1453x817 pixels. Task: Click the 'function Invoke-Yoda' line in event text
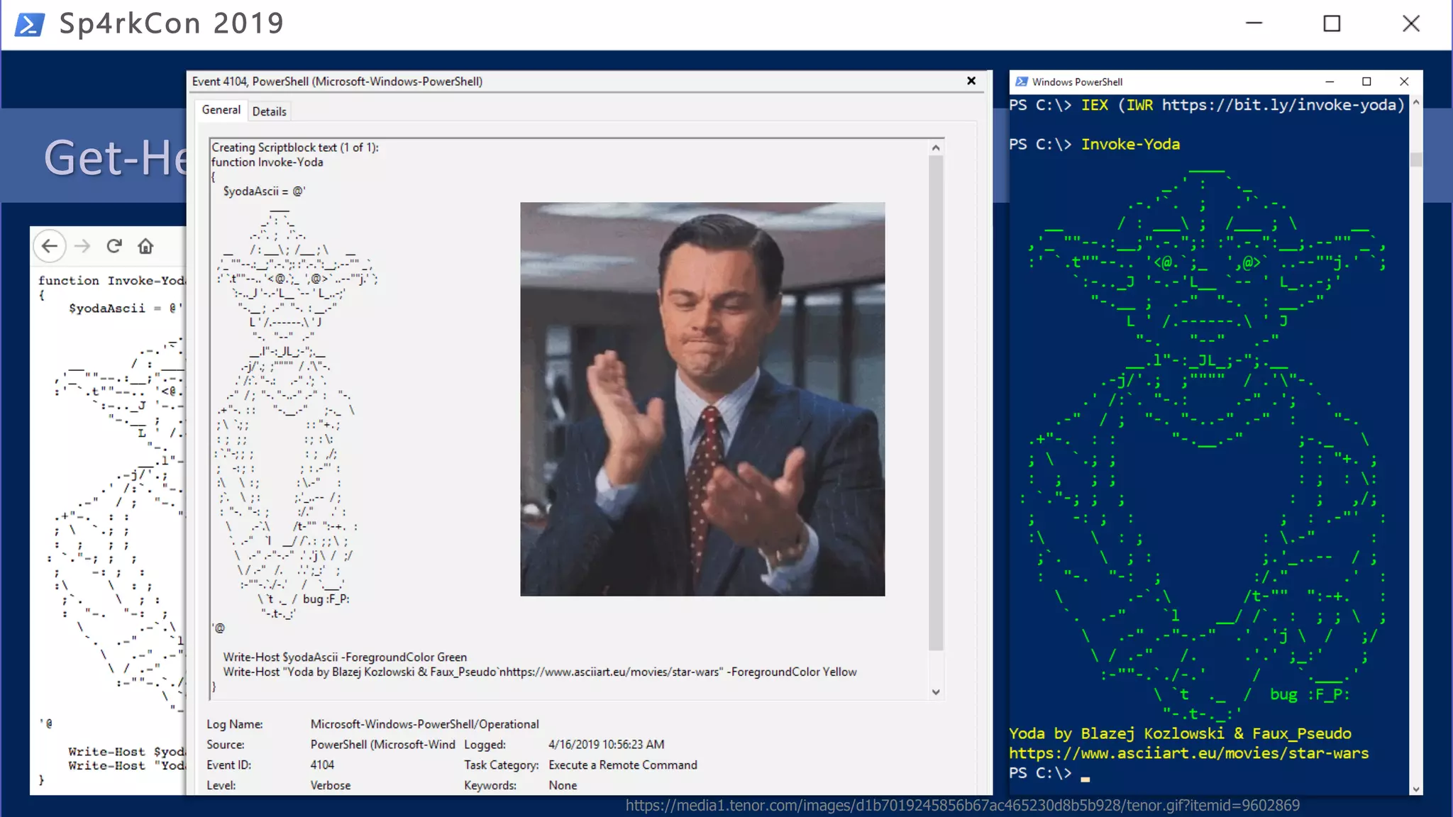click(x=267, y=162)
